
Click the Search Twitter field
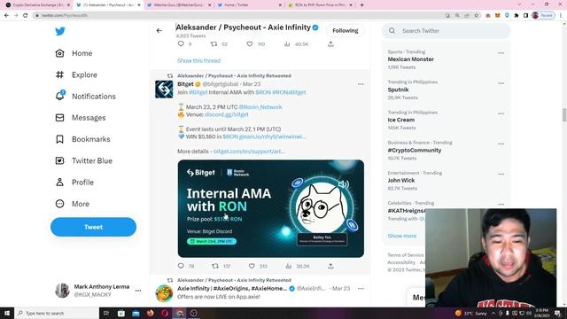tap(447, 31)
